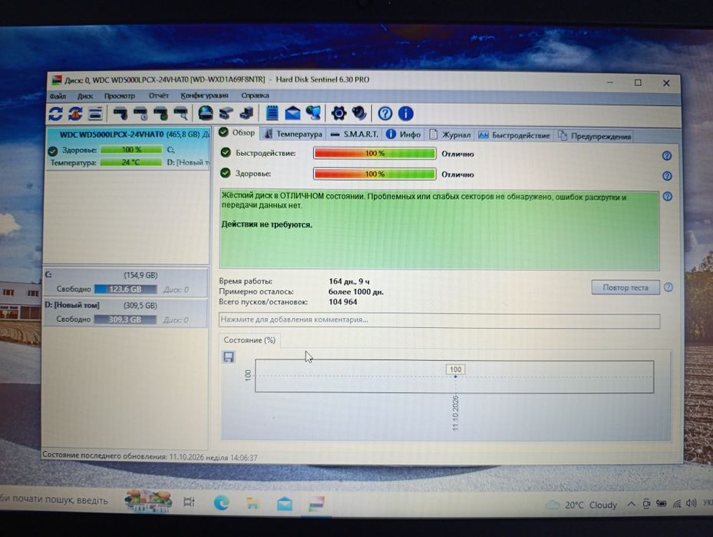Select the D: [Новый том] partition entry
This screenshot has width=713, height=537.
(x=126, y=312)
